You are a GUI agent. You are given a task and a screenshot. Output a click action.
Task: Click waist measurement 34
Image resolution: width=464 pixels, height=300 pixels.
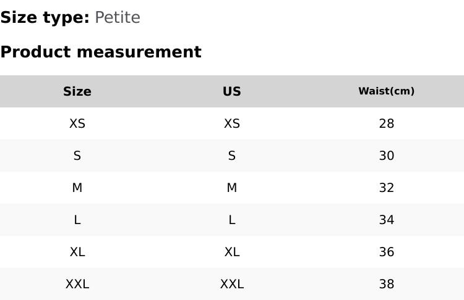pyautogui.click(x=387, y=220)
